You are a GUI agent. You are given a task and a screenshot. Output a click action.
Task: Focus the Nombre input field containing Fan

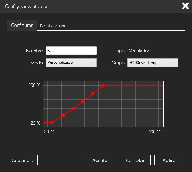[71, 51]
